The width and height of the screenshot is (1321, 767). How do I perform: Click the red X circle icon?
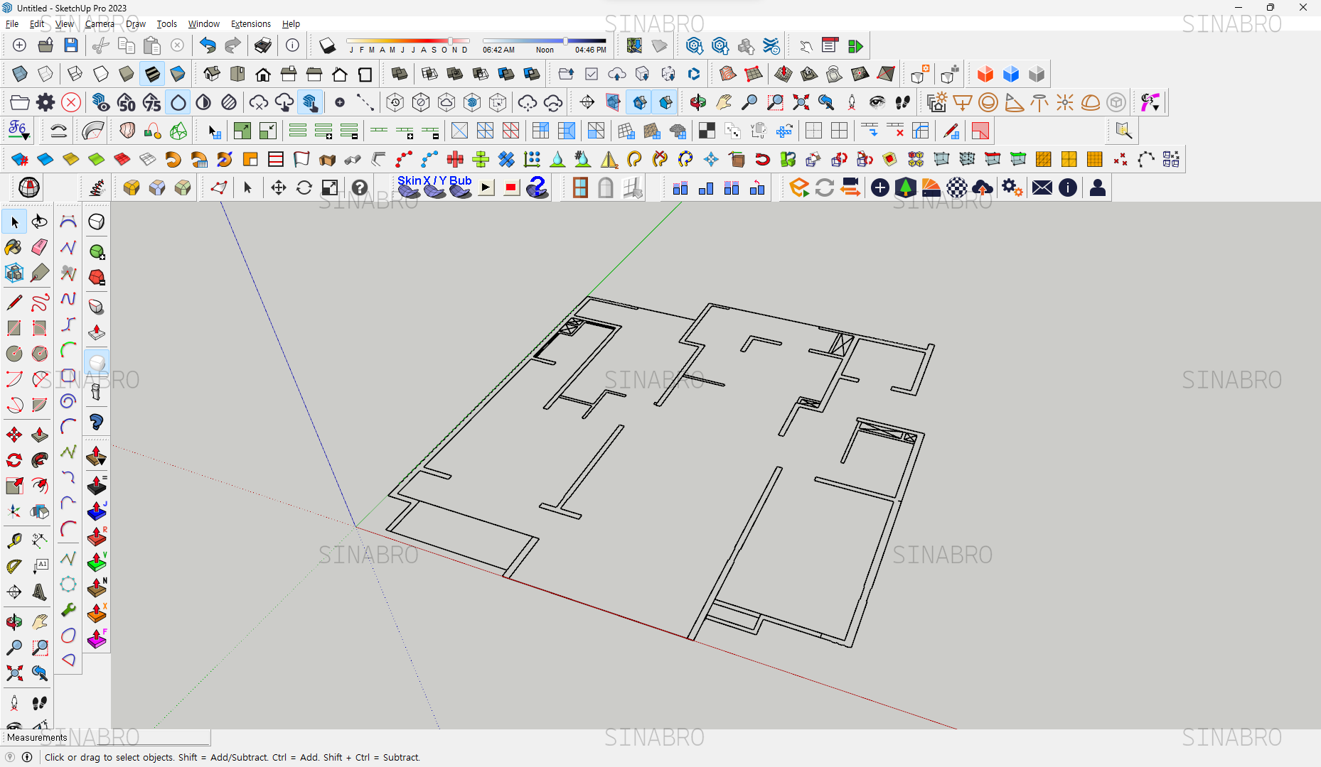[x=70, y=102]
